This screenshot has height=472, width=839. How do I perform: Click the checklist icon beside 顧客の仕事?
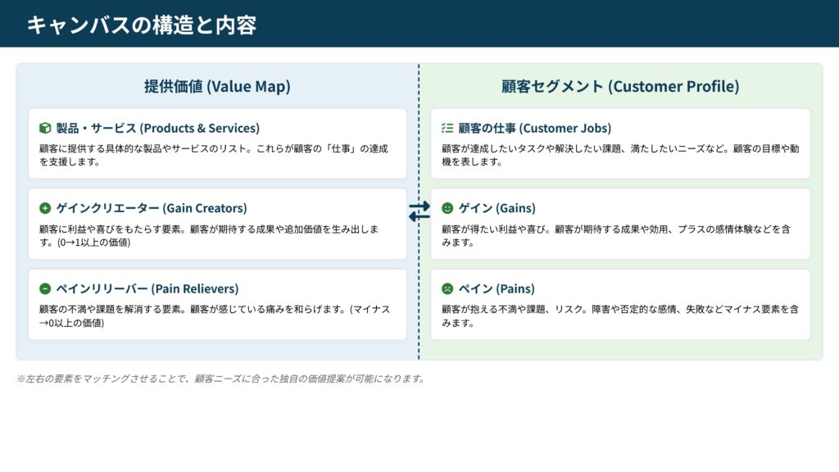point(447,128)
